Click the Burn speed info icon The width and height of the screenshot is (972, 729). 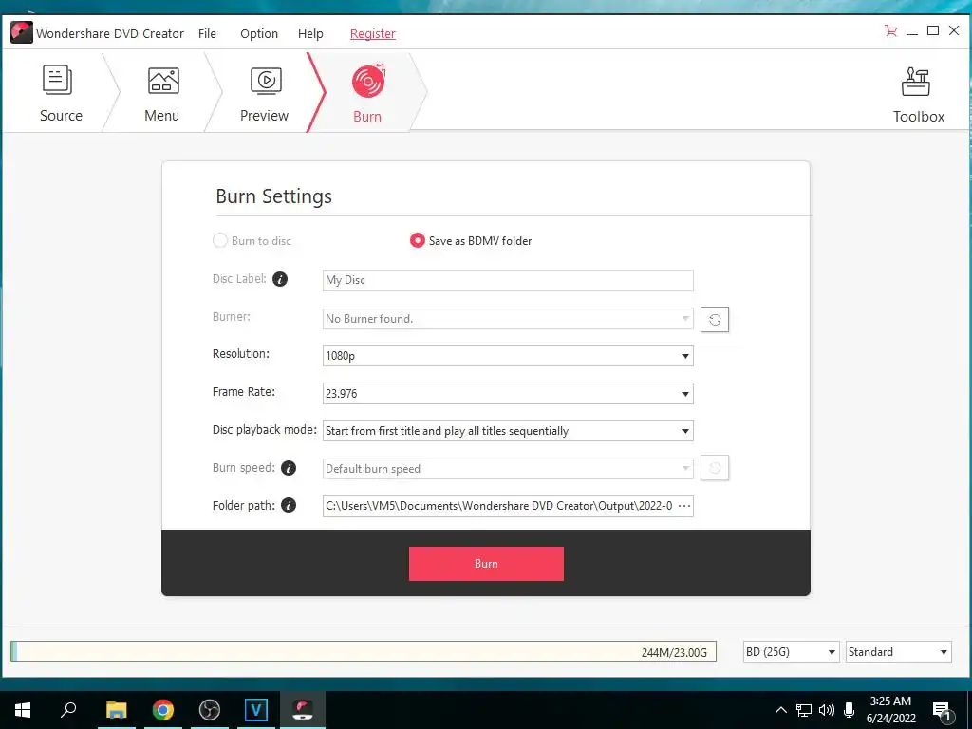289,468
